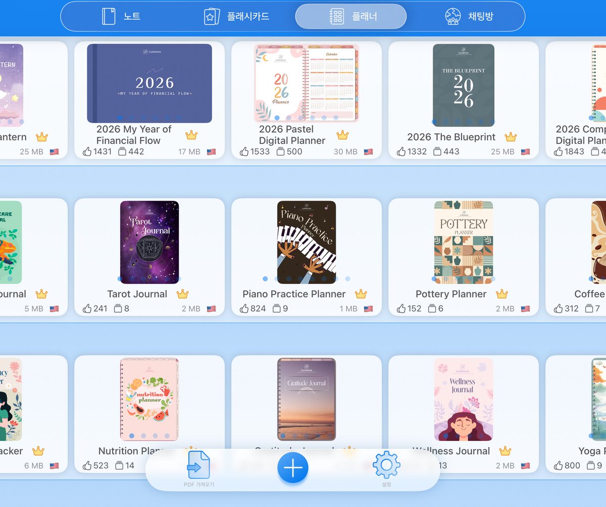Viewport: 606px width, 507px height.
Task: Like 2026 My Year of Financial Flow
Action: click(x=87, y=151)
